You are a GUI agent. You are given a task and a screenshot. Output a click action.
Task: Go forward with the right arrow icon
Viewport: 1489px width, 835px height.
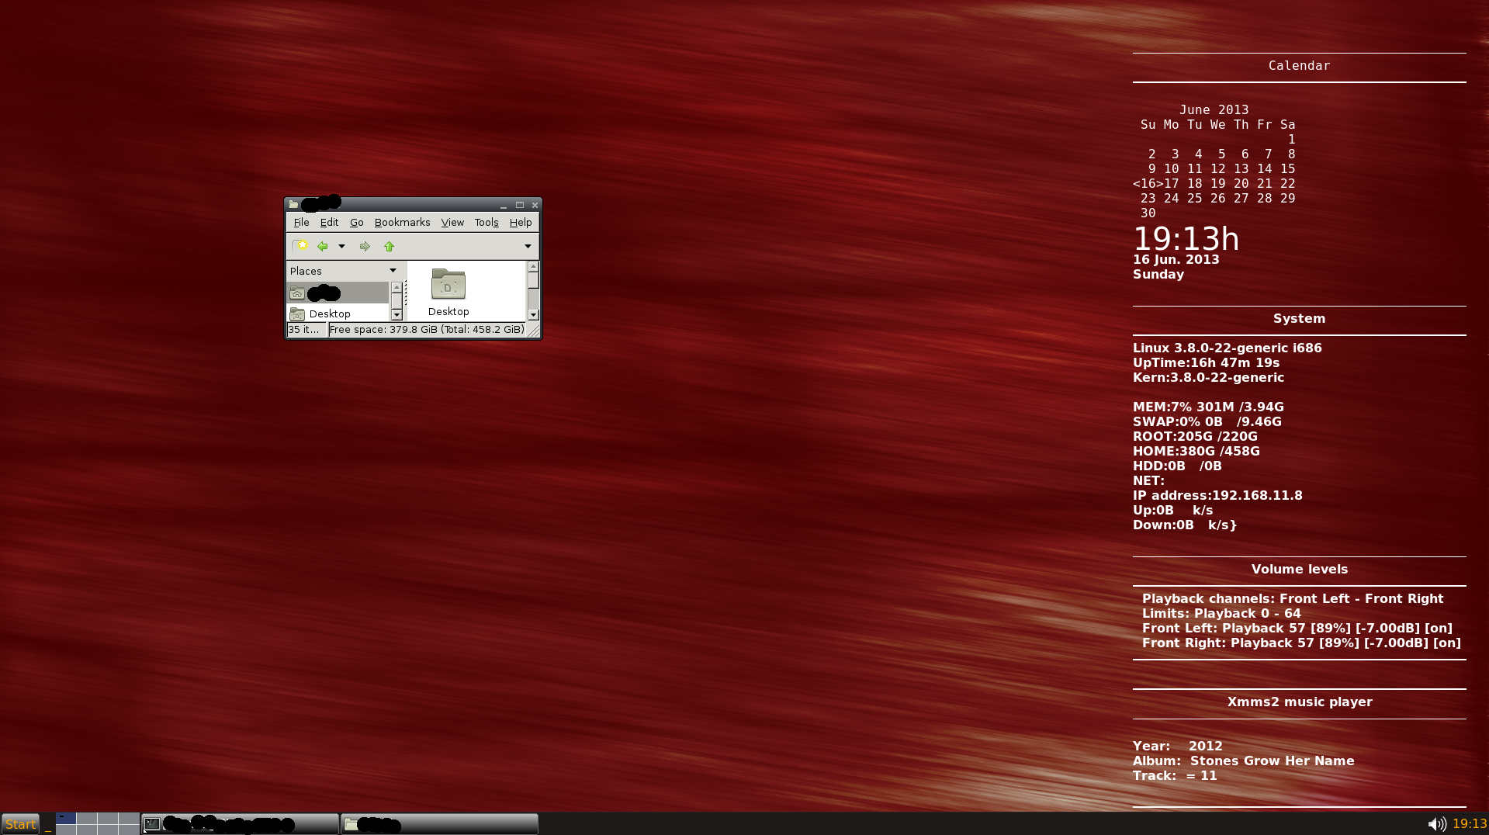pyautogui.click(x=365, y=246)
